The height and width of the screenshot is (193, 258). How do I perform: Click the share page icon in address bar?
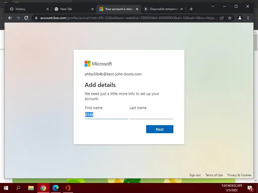tap(222, 18)
